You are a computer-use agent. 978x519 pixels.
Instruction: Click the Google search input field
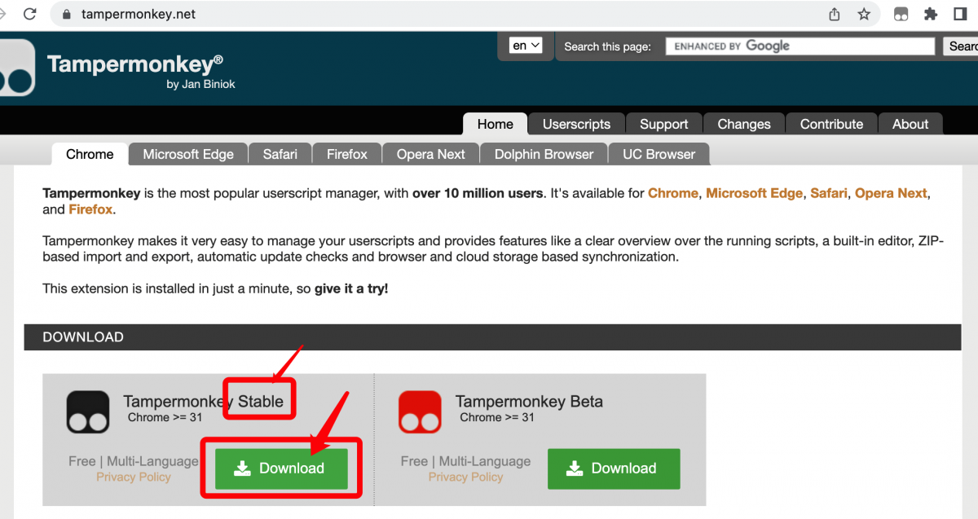coord(800,46)
